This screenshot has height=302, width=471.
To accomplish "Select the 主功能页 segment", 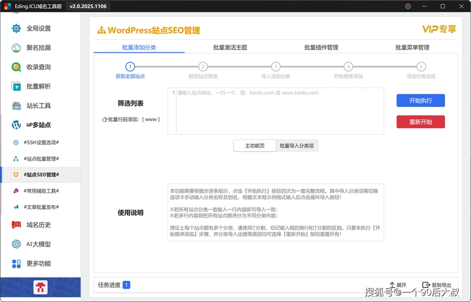I will click(255, 146).
